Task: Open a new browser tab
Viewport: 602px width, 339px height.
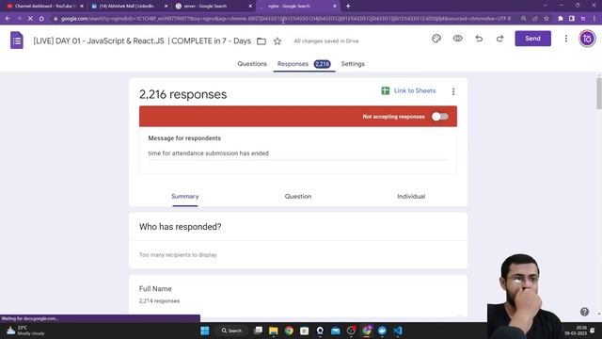Action: click(x=348, y=7)
